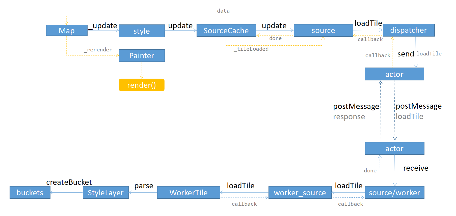Viewport: 456px width, 216px height.
Task: Click the gray response label
Action: click(349, 117)
